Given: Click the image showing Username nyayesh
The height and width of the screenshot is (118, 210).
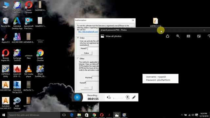Looking at the screenshot, I should pos(160,79).
